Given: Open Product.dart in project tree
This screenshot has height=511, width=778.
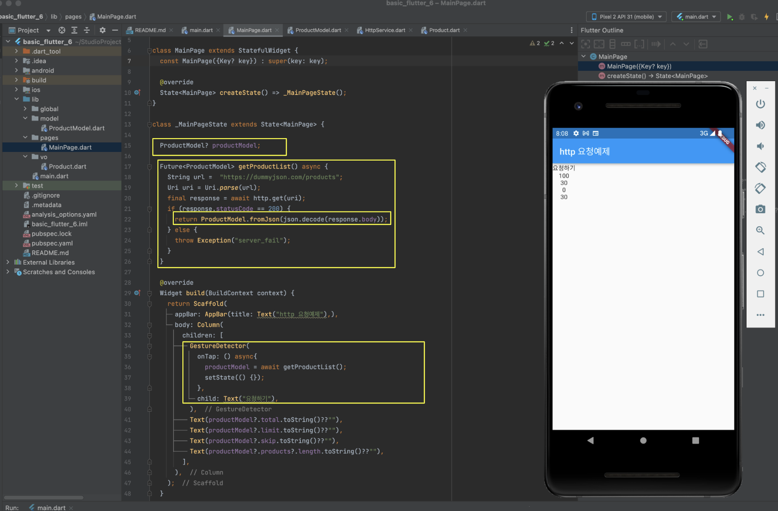Looking at the screenshot, I should pos(67,167).
